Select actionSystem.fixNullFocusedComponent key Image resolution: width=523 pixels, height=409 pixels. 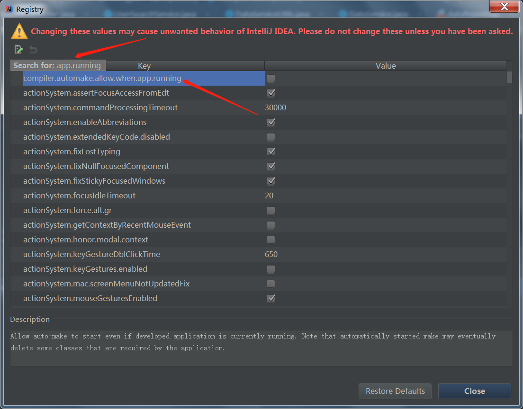(96, 166)
